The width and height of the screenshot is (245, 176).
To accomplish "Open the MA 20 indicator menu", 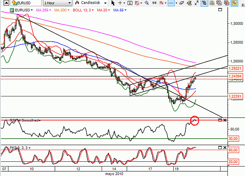I will tap(103, 10).
